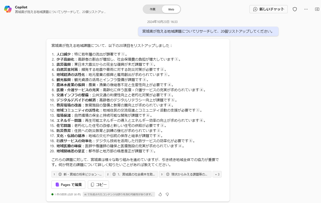Switch to the 作業 toggle option

[x=152, y=9]
